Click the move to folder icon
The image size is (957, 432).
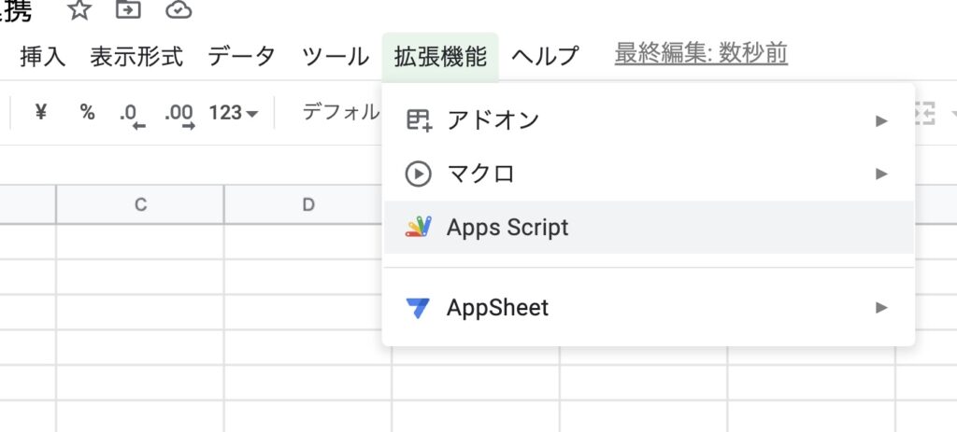(128, 11)
